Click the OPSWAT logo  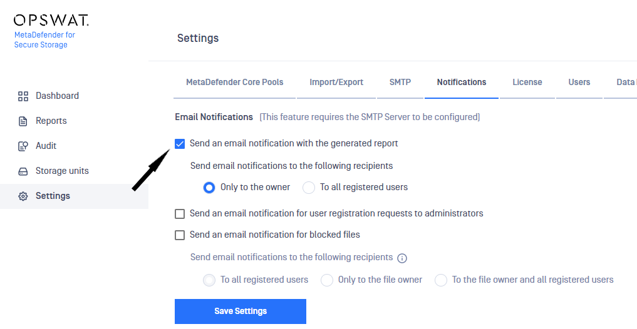click(51, 20)
